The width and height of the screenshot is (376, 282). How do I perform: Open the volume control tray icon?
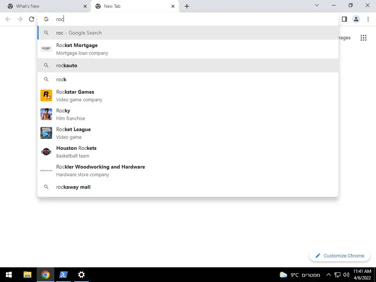pos(346,275)
